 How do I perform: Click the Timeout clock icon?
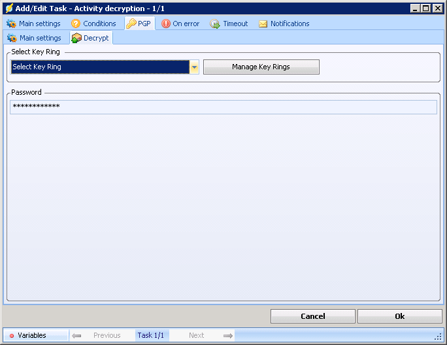215,24
